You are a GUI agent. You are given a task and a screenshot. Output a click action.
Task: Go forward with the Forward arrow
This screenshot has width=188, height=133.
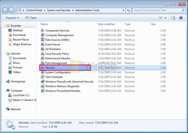coord(11,11)
